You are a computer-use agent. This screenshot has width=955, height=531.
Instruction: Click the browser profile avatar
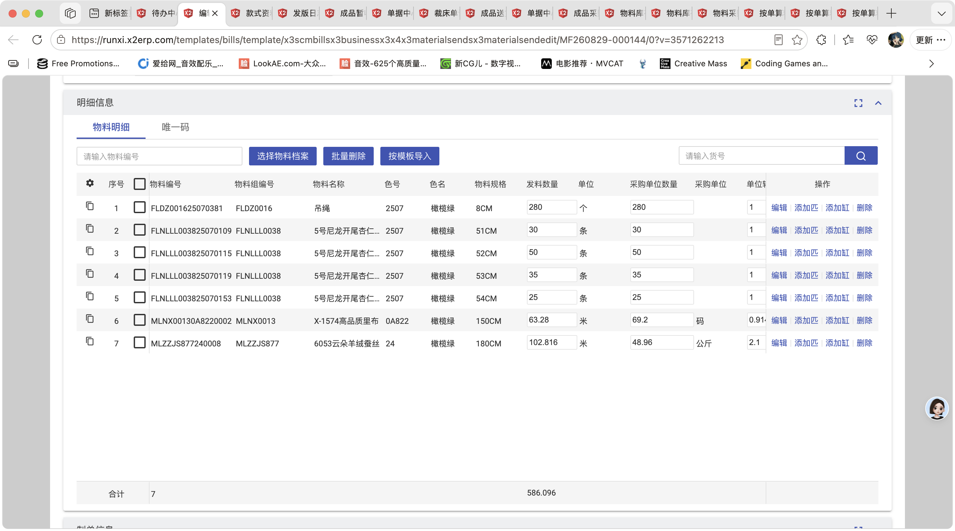click(896, 40)
